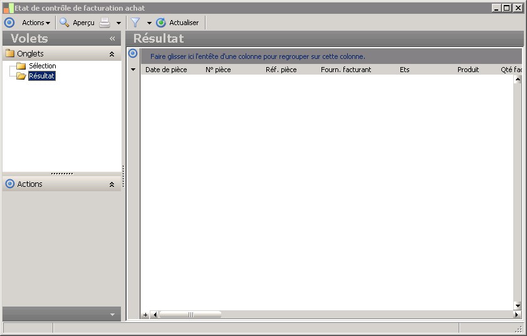Click the Fourn. facturant column header
The width and height of the screenshot is (527, 336).
point(346,70)
